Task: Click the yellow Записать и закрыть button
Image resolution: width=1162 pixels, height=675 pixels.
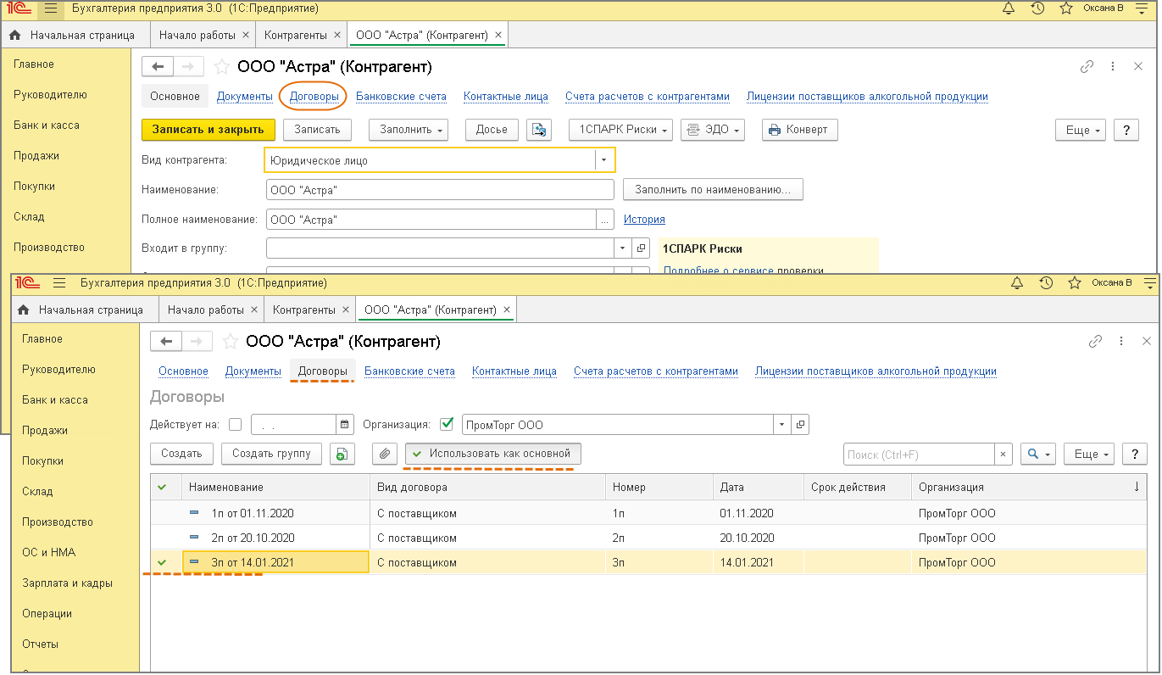Action: [208, 130]
